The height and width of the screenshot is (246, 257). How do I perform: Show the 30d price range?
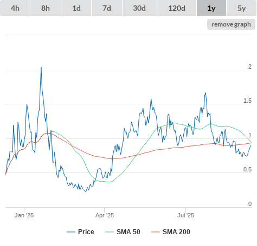point(139,8)
